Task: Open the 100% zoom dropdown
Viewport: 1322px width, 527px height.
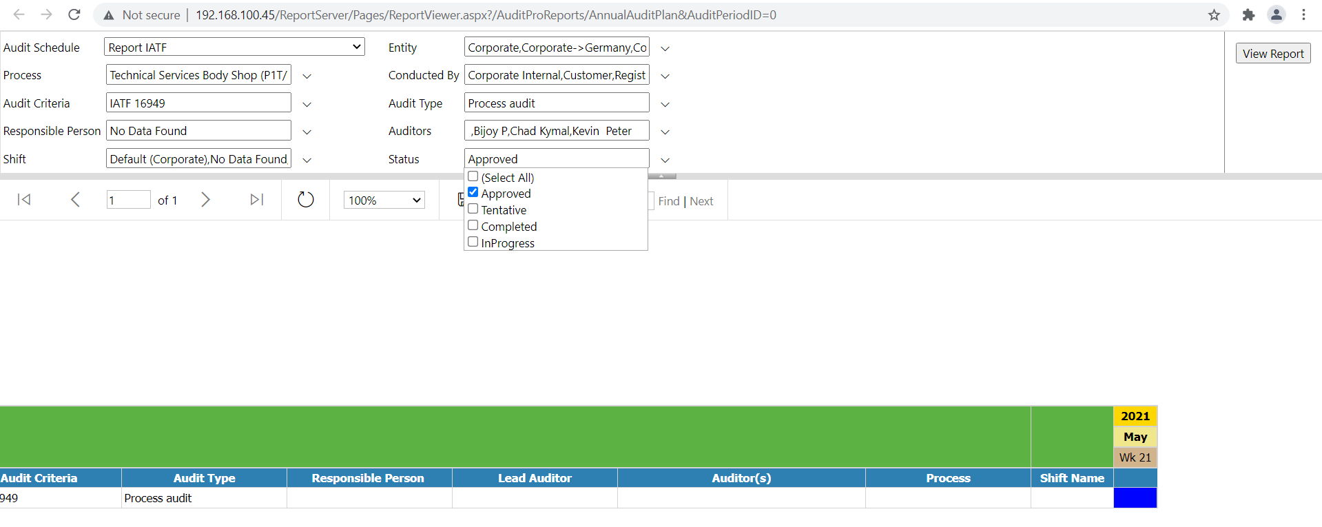Action: pyautogui.click(x=384, y=200)
